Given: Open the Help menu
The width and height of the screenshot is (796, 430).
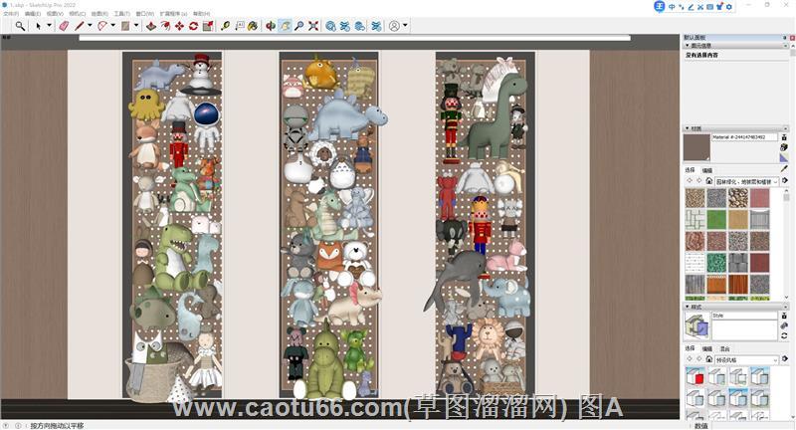Looking at the screenshot, I should click(202, 14).
